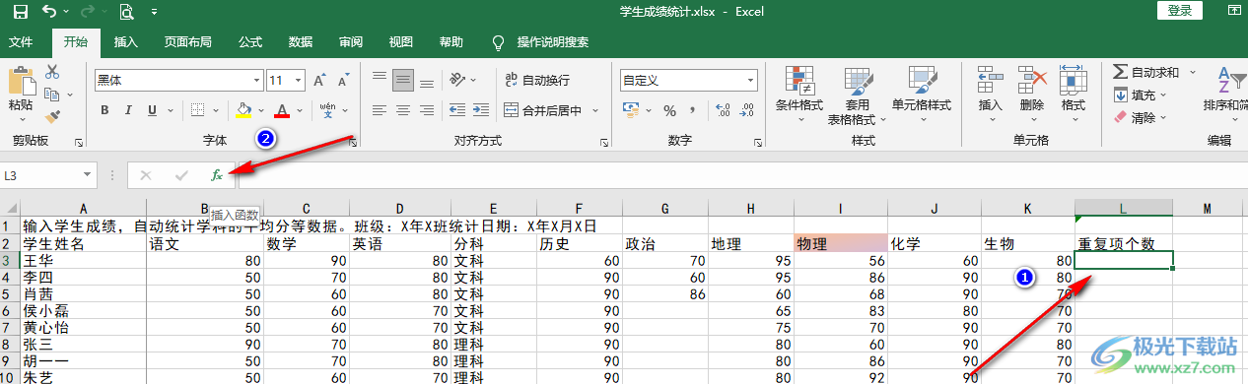Viewport: 1248px width, 384px height.
Task: Click the decrease decimal places icon
Action: point(746,110)
